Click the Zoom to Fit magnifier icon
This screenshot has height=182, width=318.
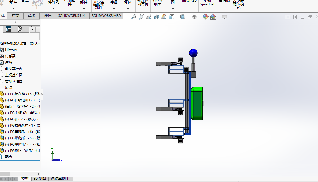tap(134, 17)
